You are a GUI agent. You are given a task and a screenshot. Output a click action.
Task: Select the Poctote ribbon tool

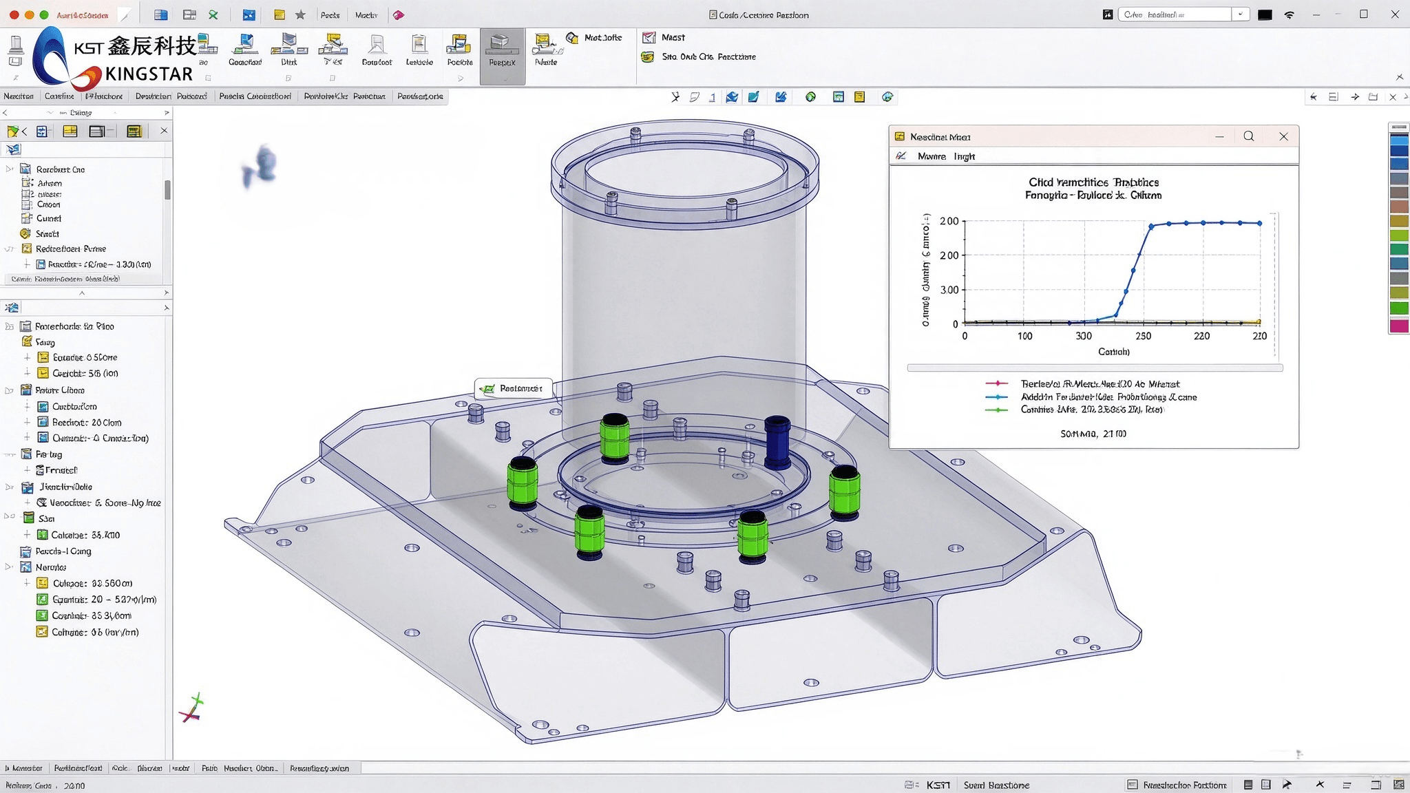(459, 50)
